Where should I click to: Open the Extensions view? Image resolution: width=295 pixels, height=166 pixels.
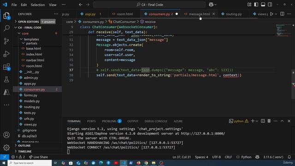click(x=6, y=67)
